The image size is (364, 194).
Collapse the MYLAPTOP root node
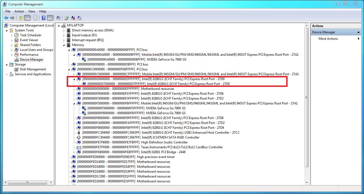(59, 25)
